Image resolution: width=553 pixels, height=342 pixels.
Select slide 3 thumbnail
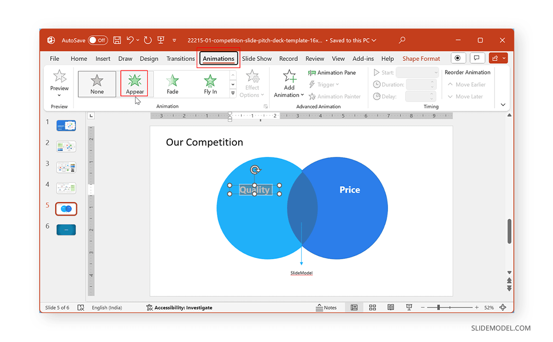pos(66,167)
